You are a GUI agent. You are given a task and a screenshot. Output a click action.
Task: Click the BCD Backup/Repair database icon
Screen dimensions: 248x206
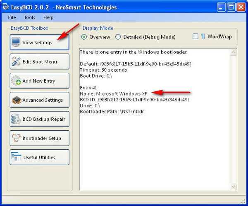(x=16, y=119)
